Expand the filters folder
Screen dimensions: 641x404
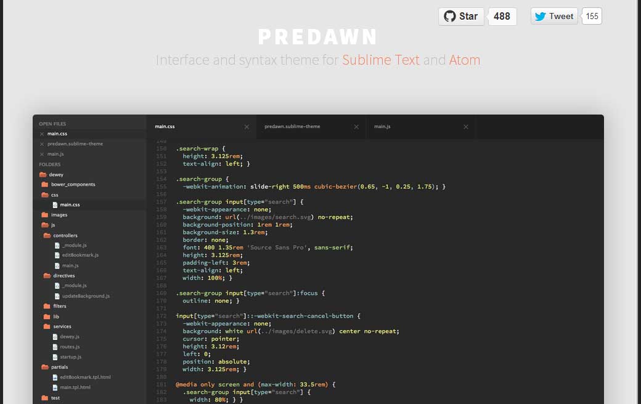46,305
